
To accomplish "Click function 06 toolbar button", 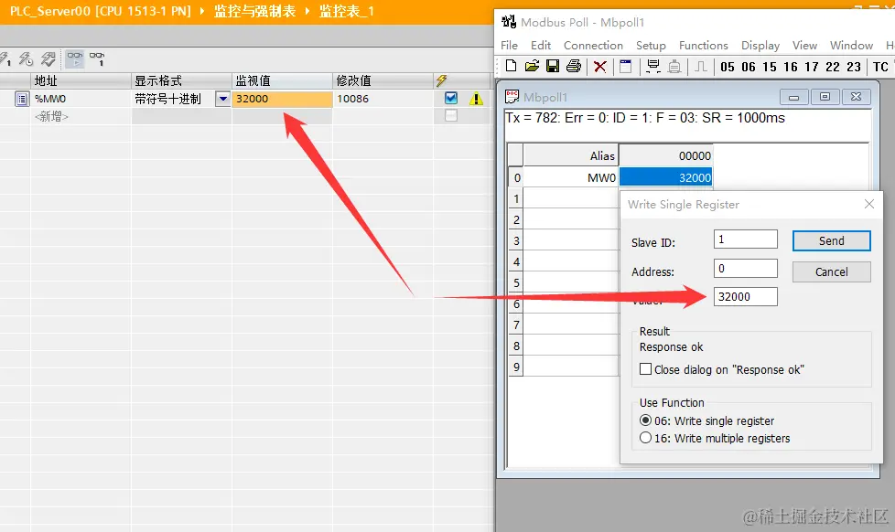I will [749, 67].
